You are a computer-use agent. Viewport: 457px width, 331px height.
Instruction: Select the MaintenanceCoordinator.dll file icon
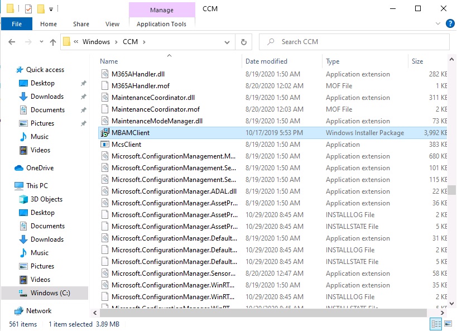(x=105, y=98)
